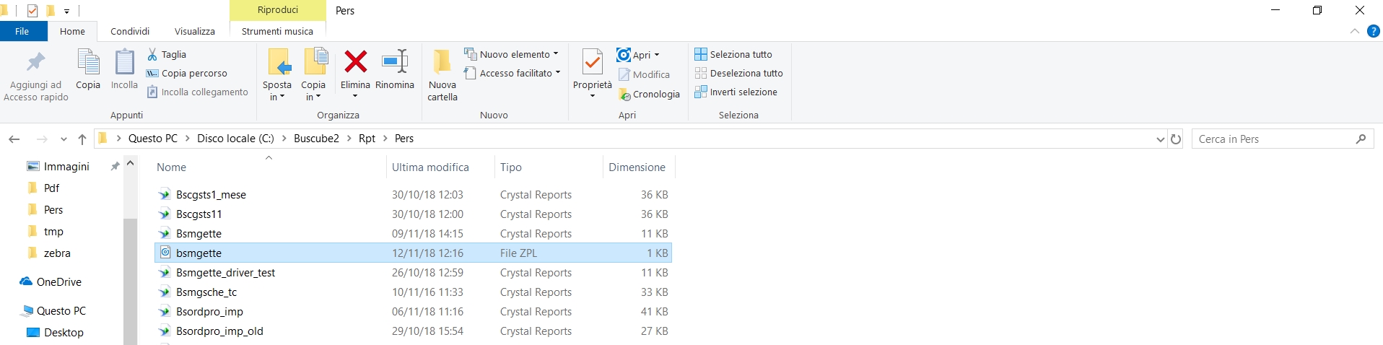Select the zebra folder in navigation pane
Image resolution: width=1383 pixels, height=345 pixels.
coord(57,253)
